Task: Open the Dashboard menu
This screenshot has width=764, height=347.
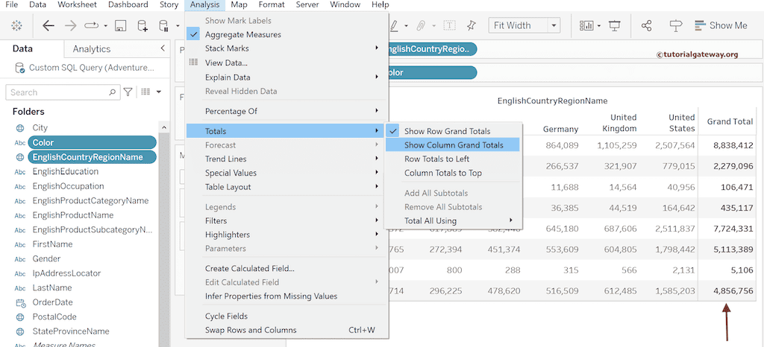Action: [x=128, y=5]
